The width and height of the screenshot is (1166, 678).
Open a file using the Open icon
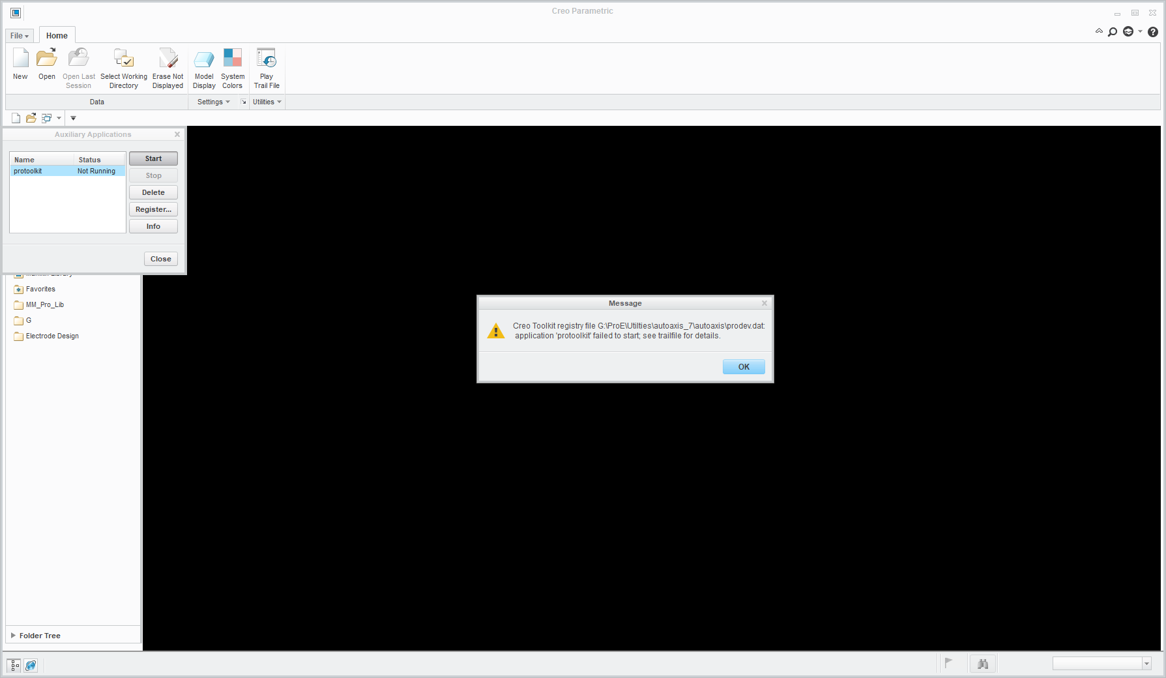coord(46,63)
